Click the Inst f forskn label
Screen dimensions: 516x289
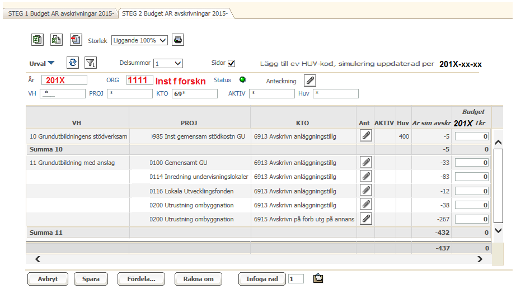[x=181, y=81]
